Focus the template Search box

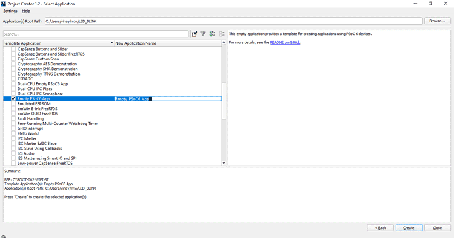pos(96,34)
